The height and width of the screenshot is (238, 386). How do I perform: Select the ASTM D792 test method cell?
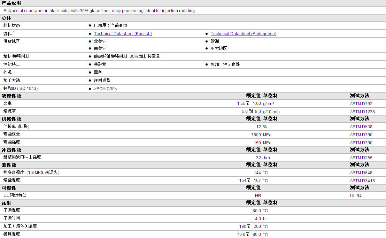point(361,104)
